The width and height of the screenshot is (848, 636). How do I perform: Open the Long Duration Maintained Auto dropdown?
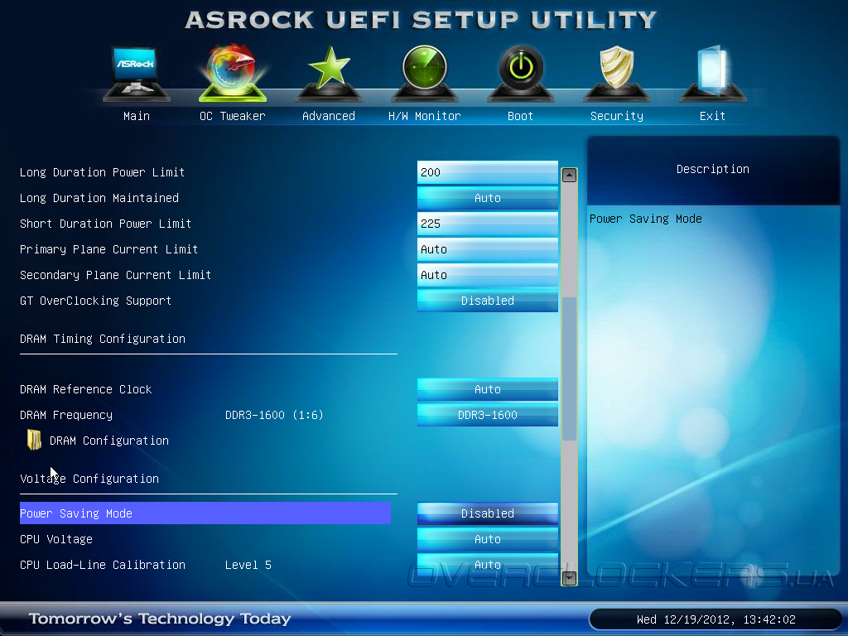487,198
